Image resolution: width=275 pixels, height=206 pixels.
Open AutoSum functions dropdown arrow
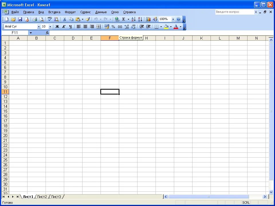pos(128,19)
